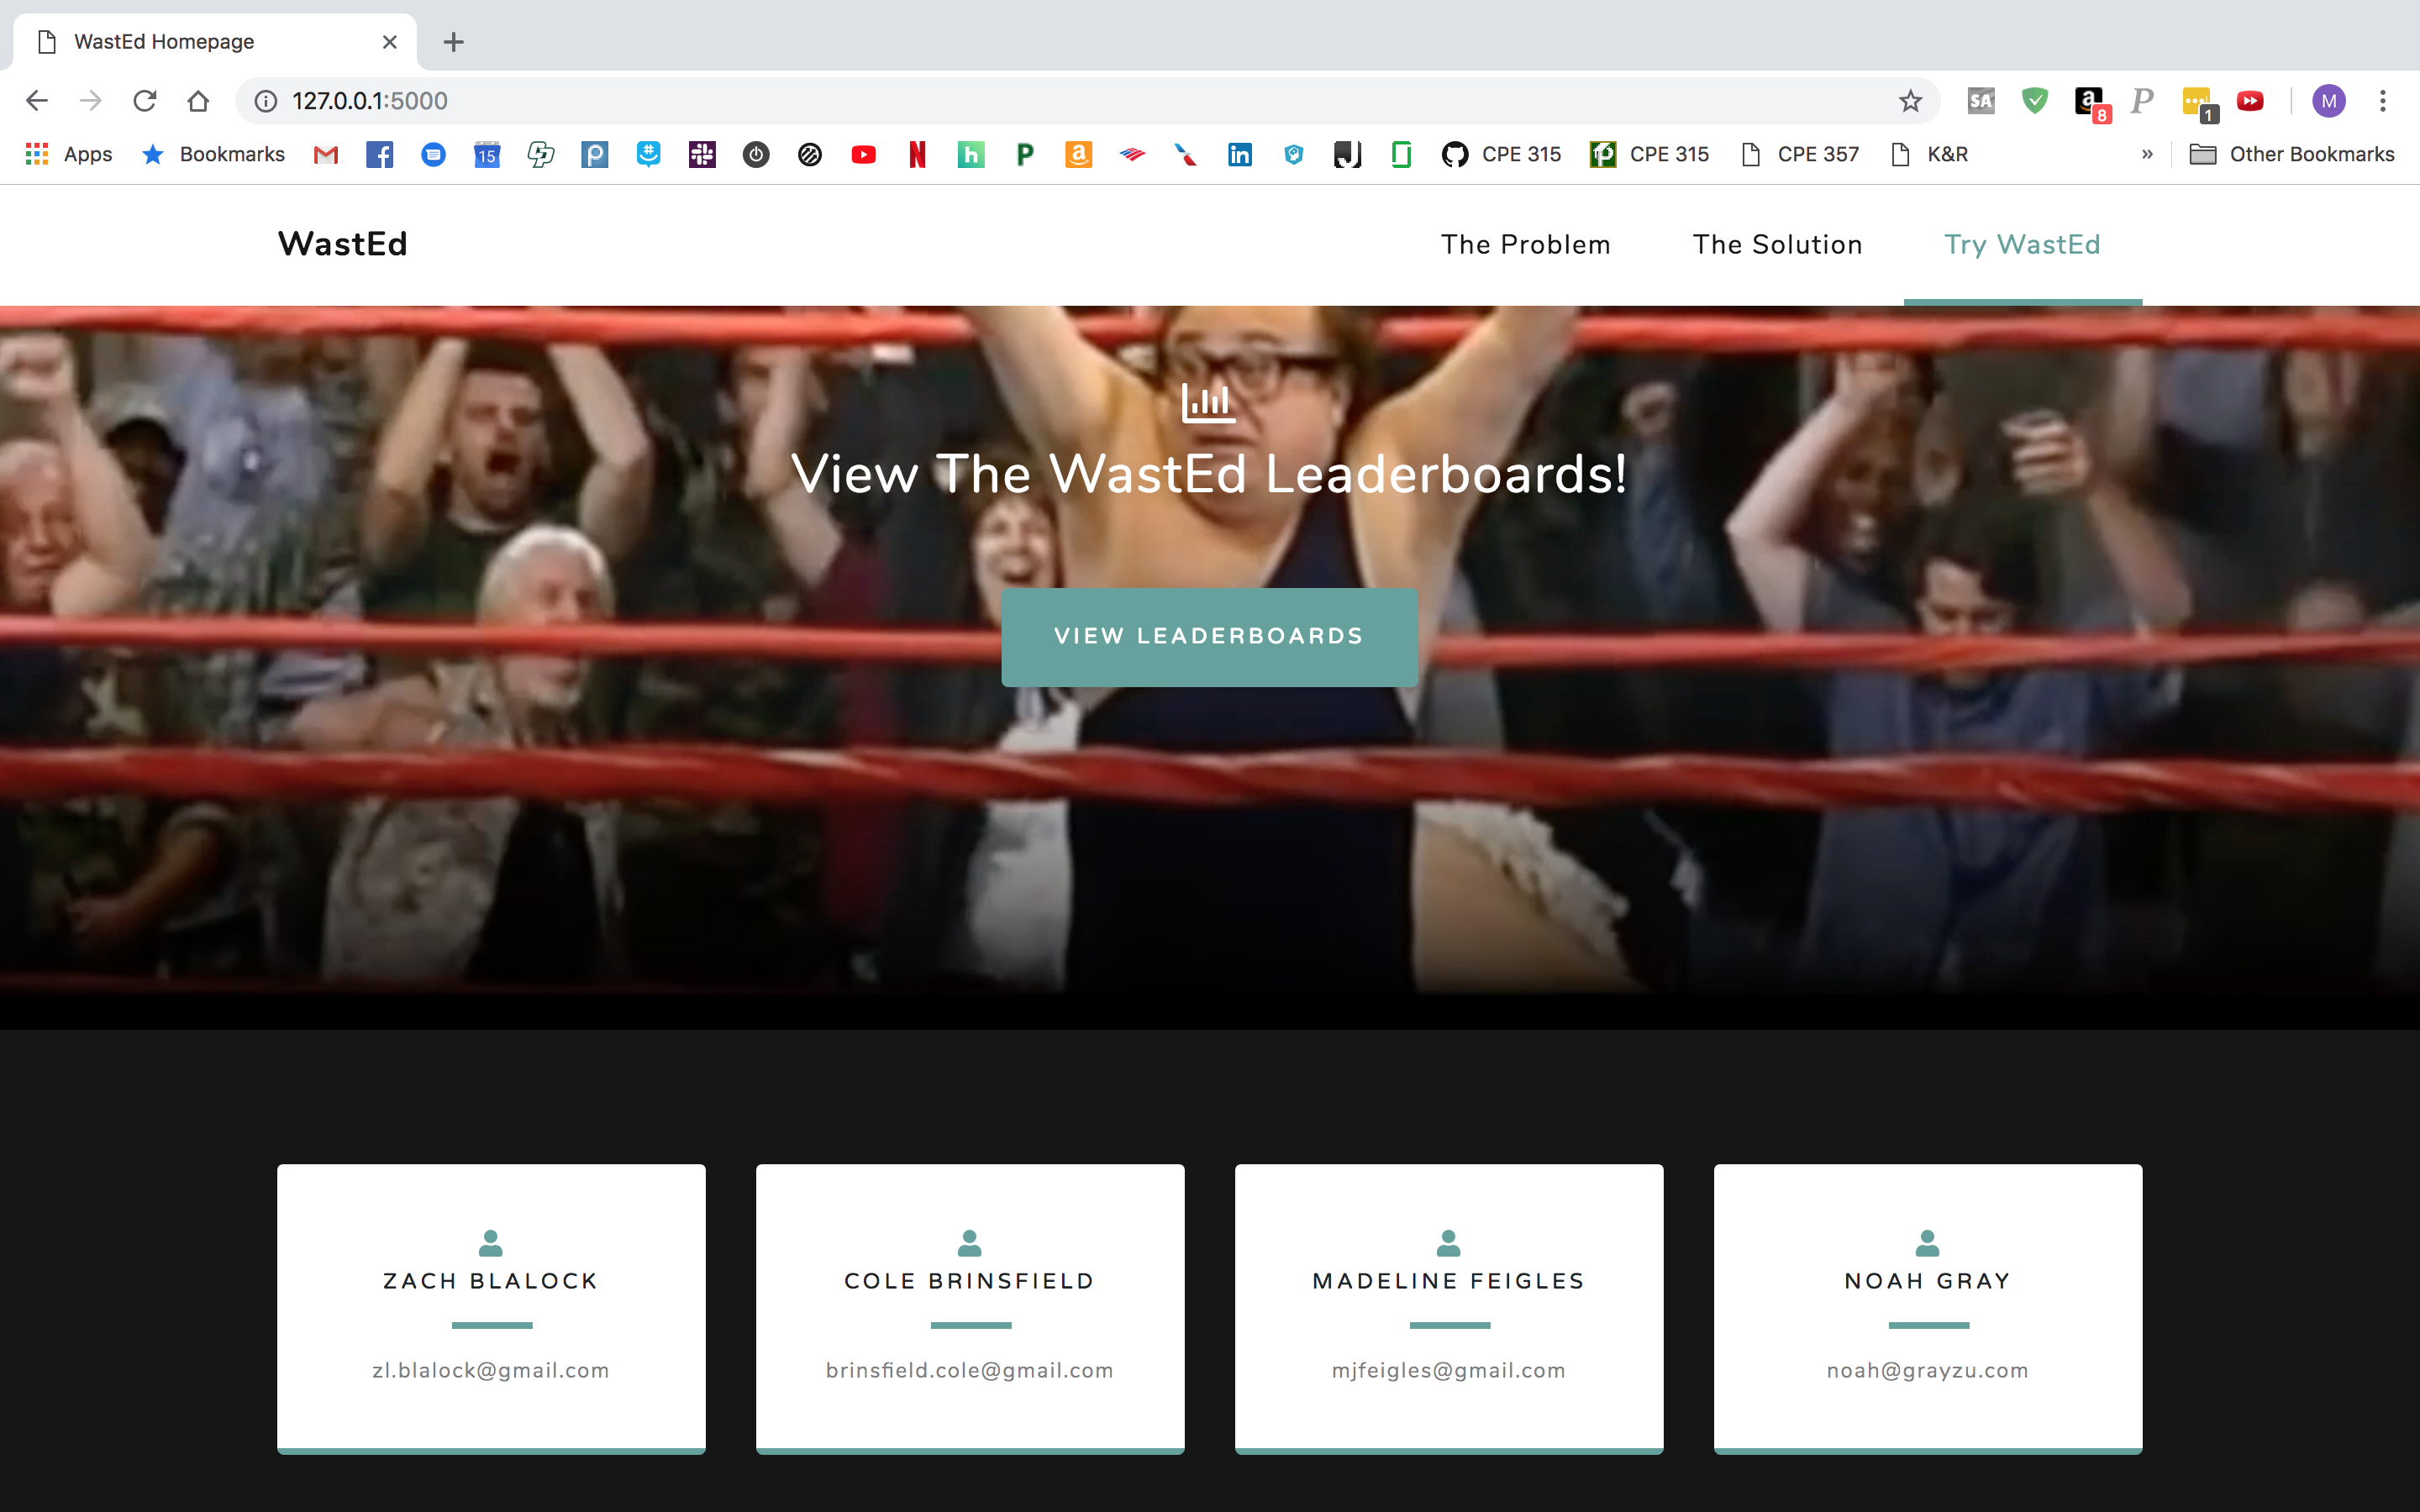Click the WastEd logo title

click(x=343, y=245)
